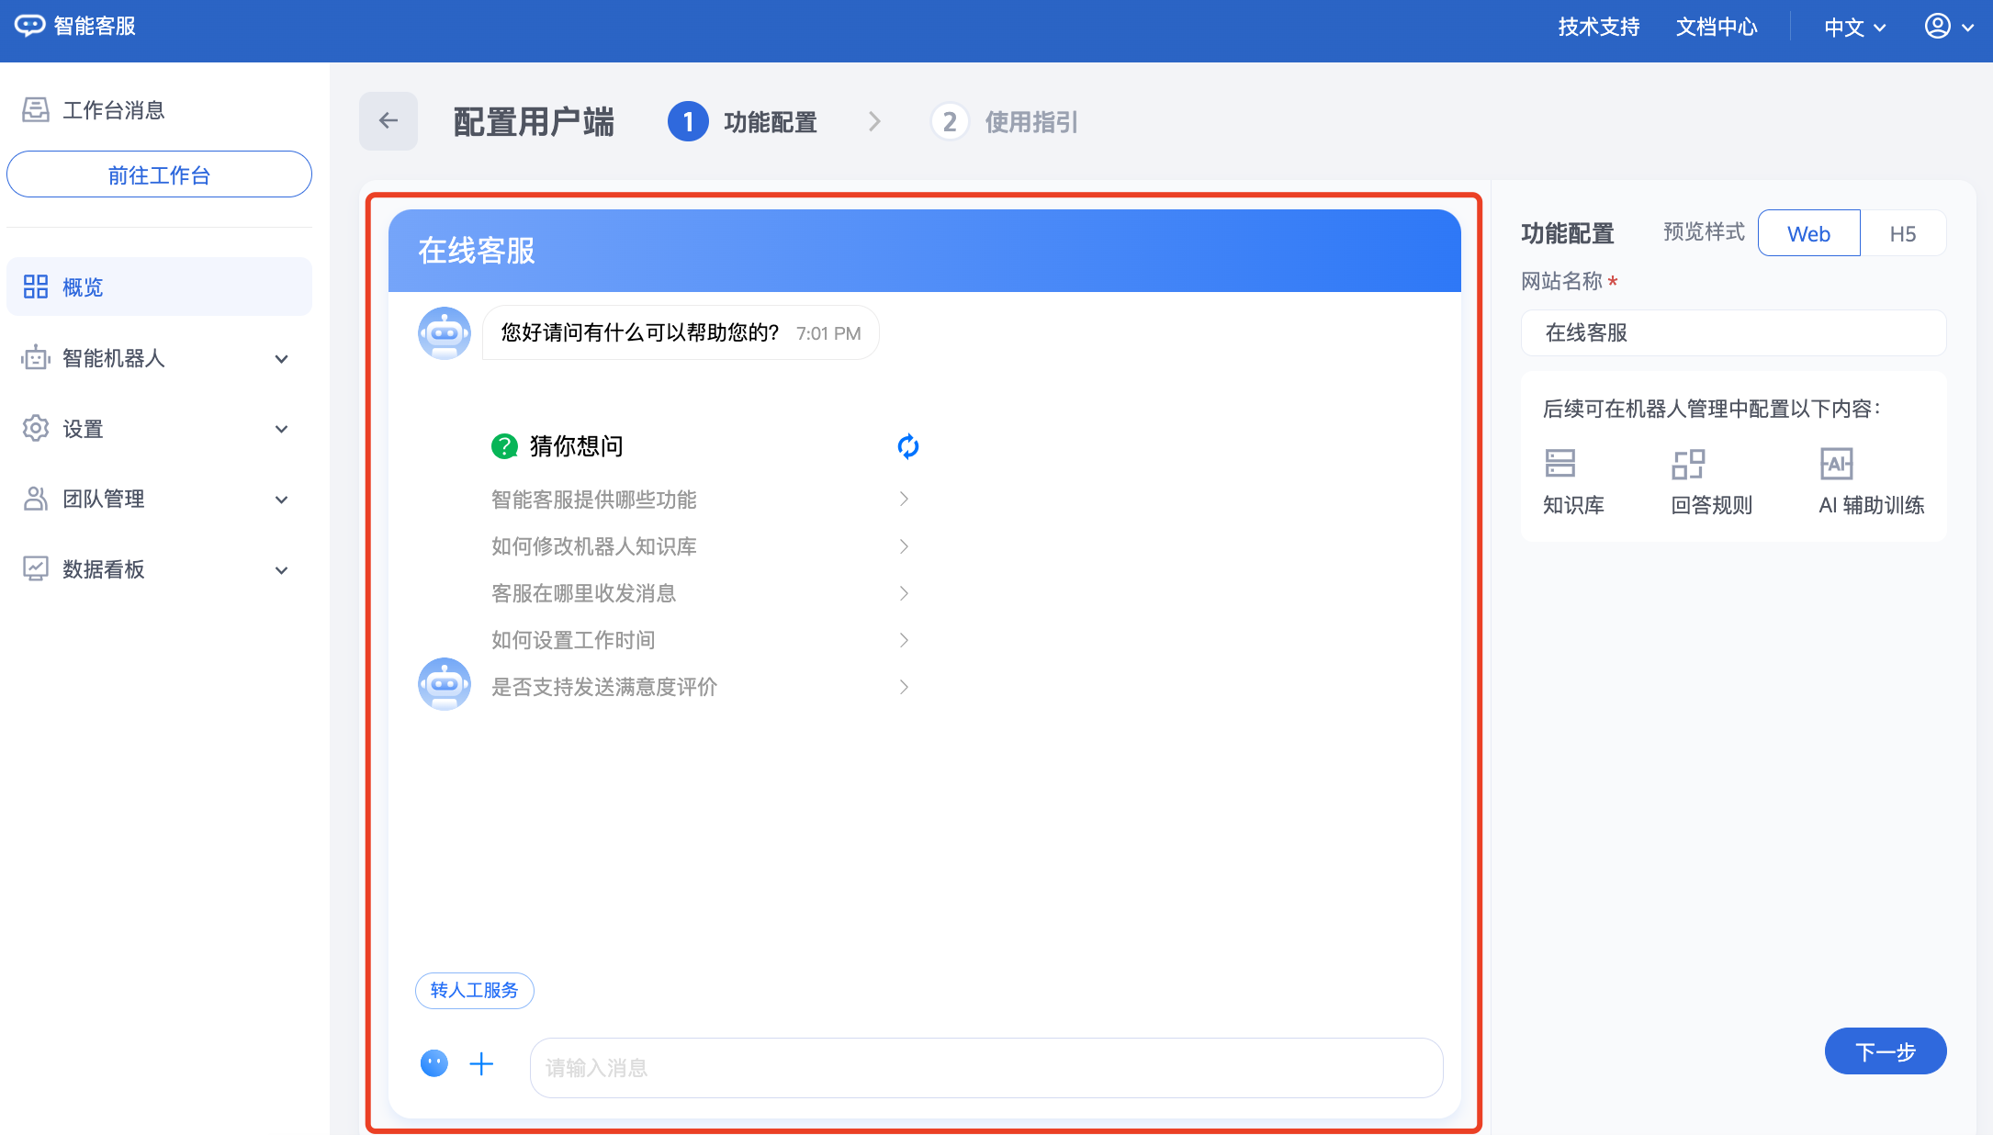Switch preview style to H5
The image size is (1993, 1135).
1902,233
